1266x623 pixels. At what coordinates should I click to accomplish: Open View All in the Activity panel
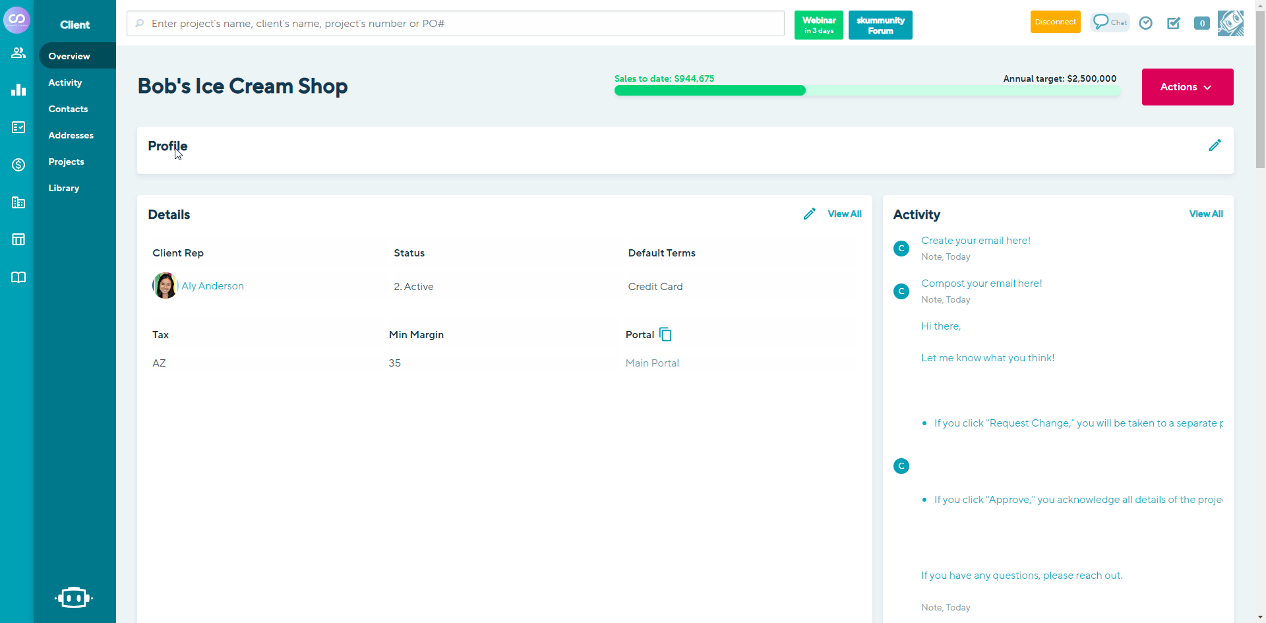[1206, 214]
